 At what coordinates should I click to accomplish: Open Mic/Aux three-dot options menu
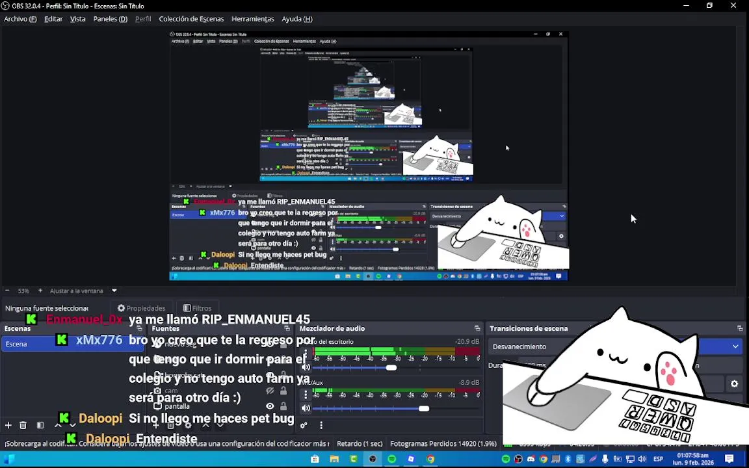point(306,395)
